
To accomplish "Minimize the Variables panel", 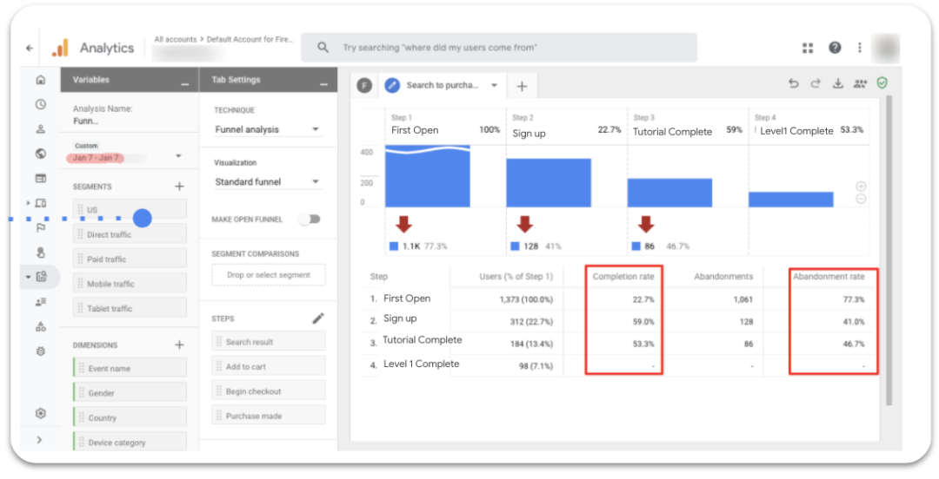I will pos(185,84).
